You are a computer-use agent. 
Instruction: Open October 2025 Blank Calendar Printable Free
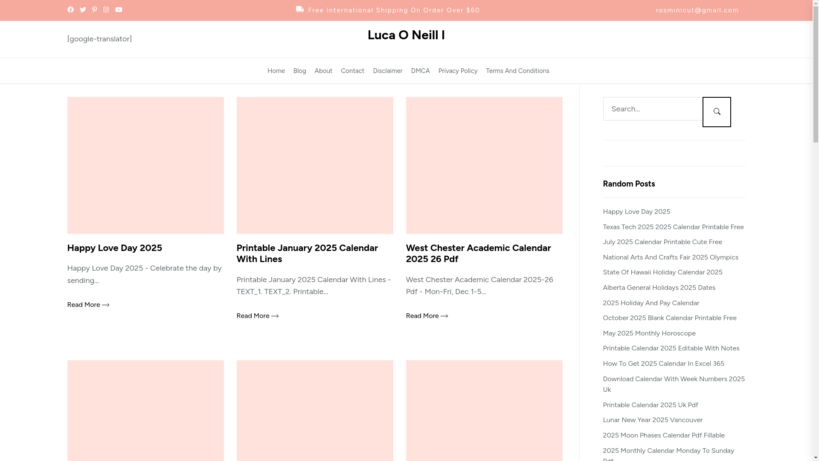click(x=670, y=318)
